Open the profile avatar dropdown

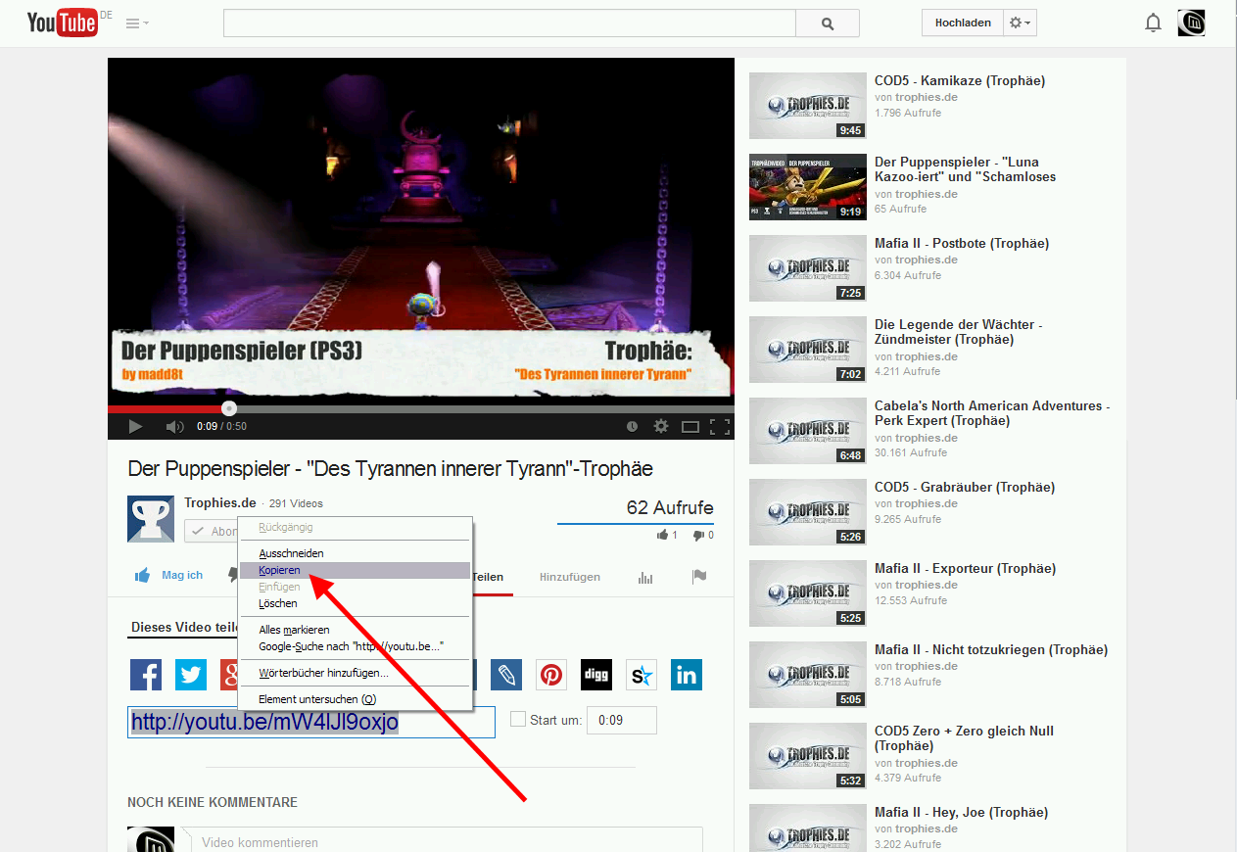(1191, 22)
